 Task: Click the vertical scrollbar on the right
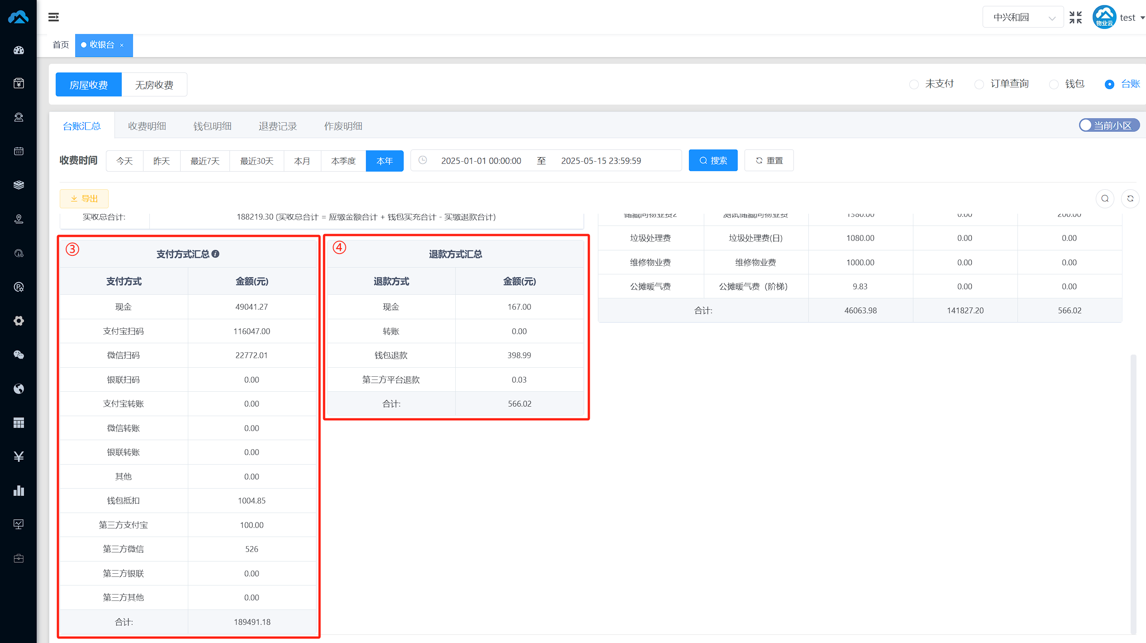[x=1133, y=494]
